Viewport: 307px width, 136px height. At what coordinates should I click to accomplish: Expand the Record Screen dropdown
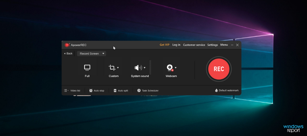point(91,54)
